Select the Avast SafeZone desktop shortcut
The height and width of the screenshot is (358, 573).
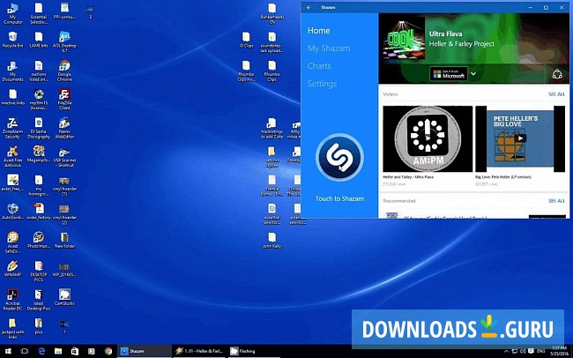pos(13,242)
